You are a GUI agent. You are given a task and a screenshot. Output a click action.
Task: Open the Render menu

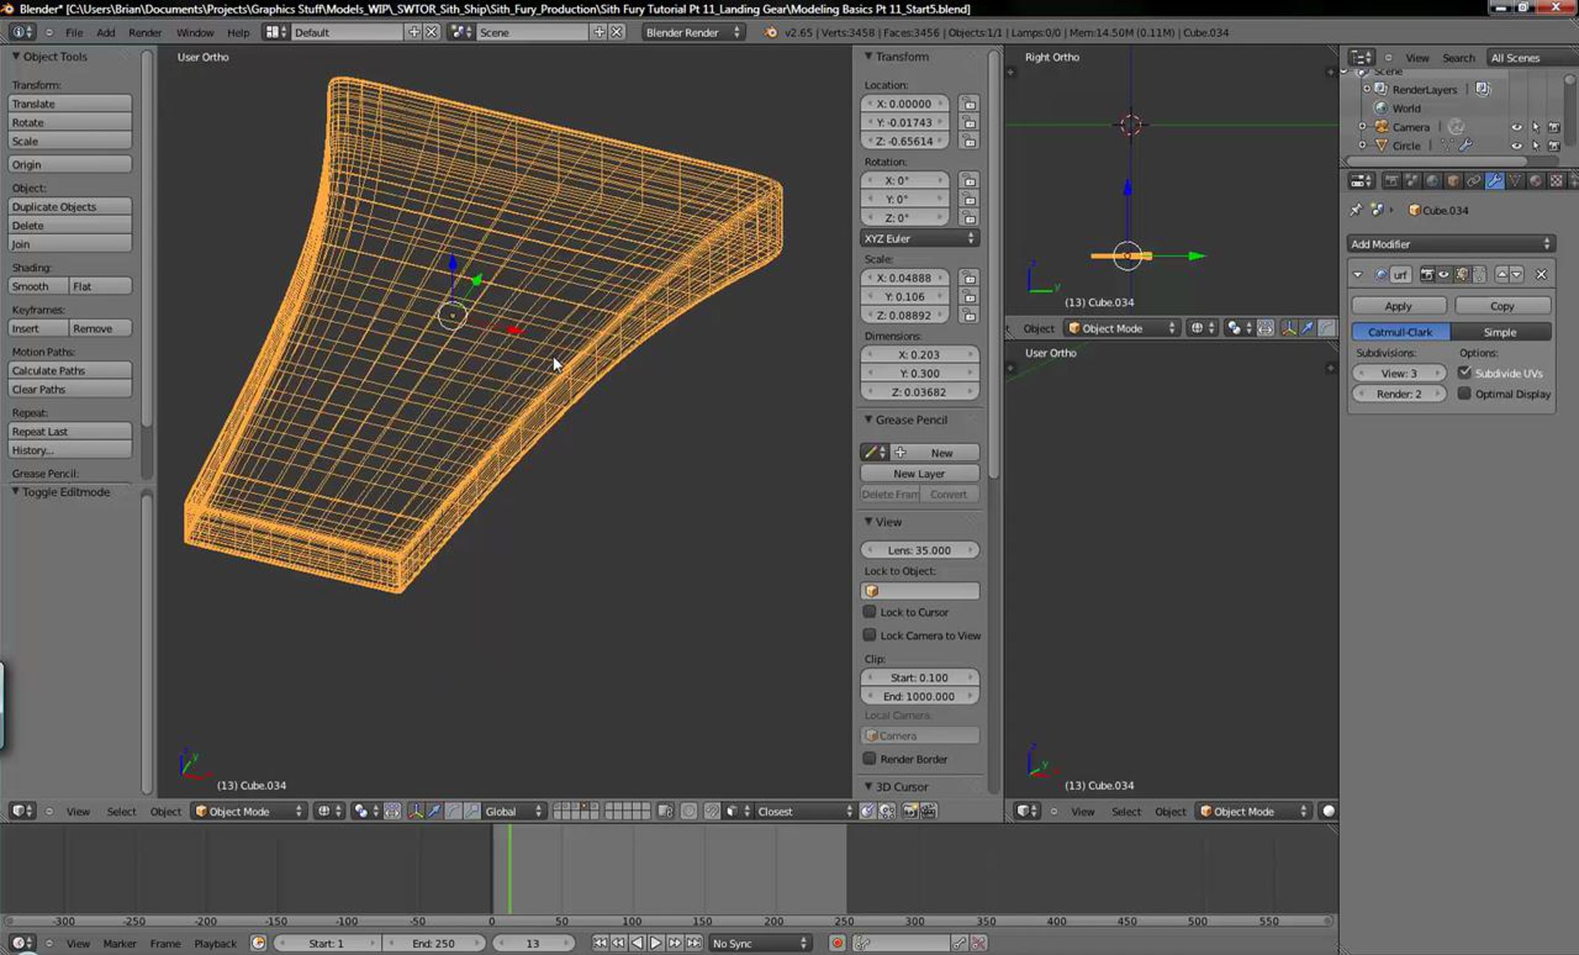[145, 32]
